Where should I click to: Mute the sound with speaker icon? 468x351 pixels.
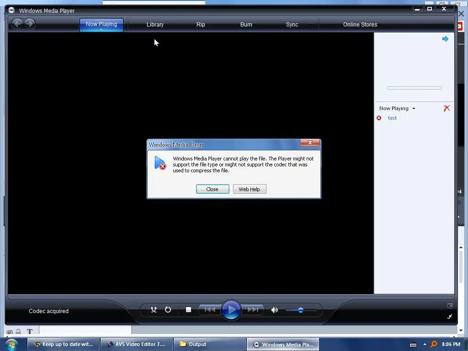(275, 310)
